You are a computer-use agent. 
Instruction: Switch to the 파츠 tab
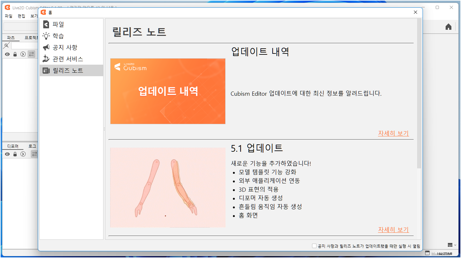[x=11, y=38]
